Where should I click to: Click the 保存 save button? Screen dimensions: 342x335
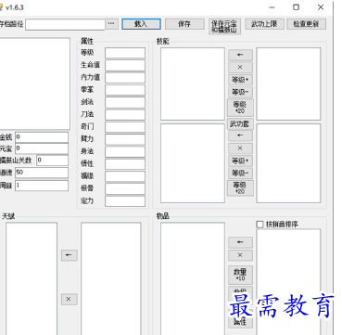point(184,24)
